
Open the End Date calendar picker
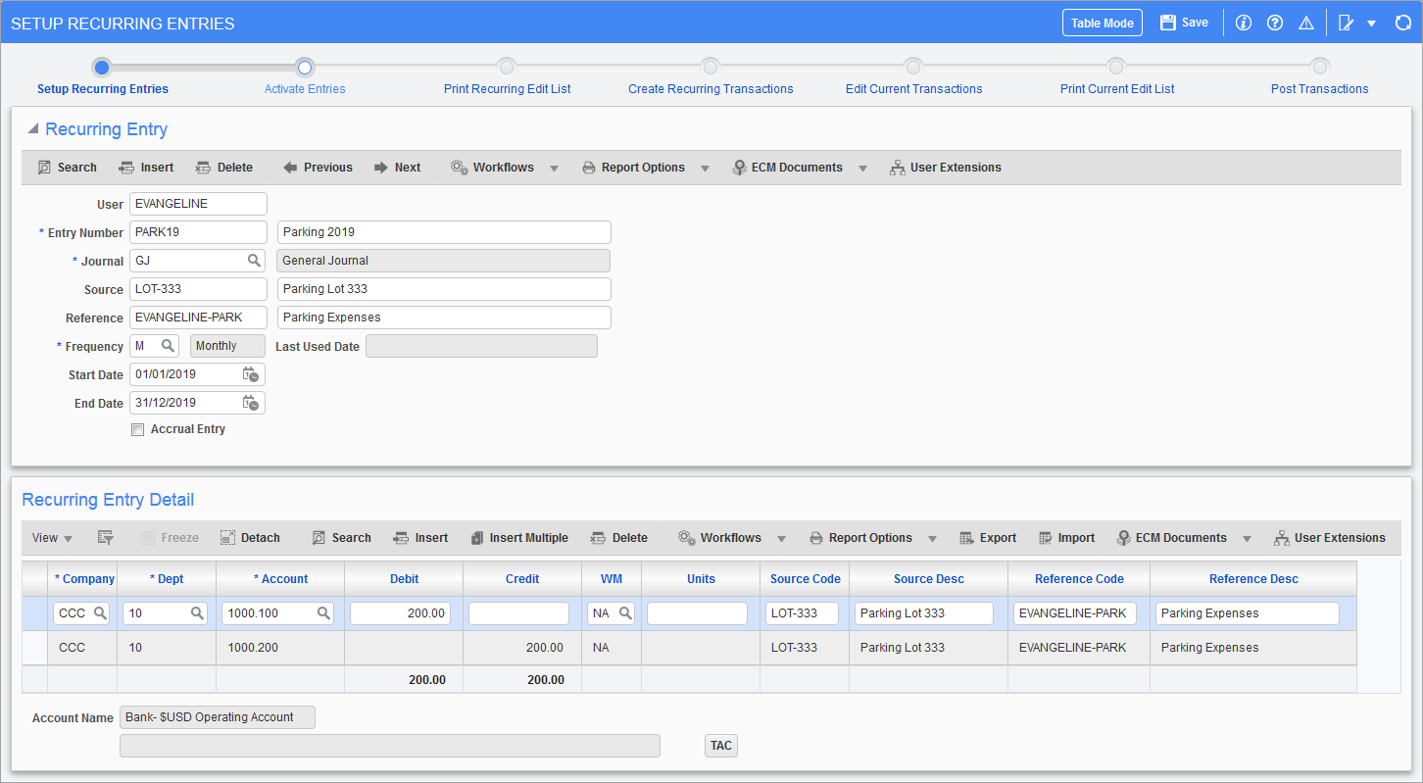tap(252, 402)
